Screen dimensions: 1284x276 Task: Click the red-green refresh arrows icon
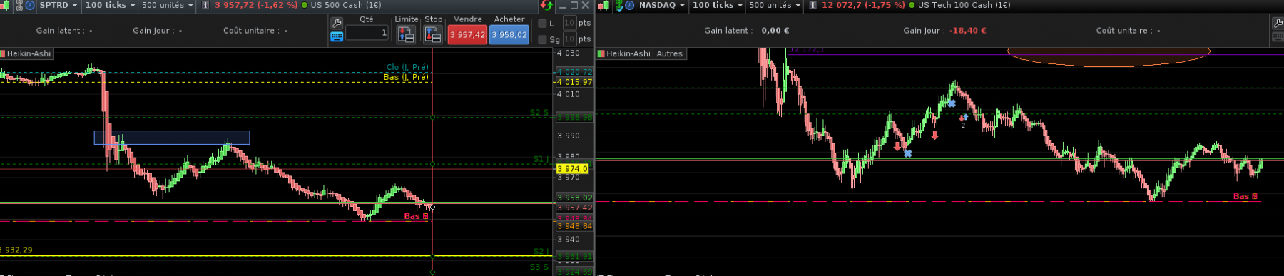tap(546, 6)
